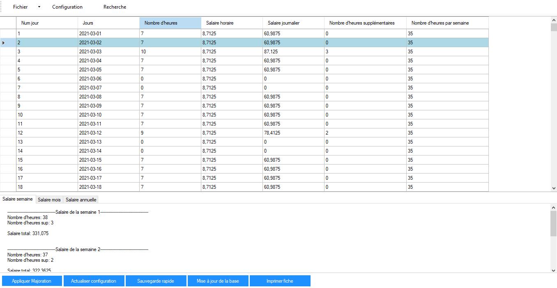Select date cell 2021-03-03
Viewport: 557px width, 288px height.
click(x=108, y=52)
